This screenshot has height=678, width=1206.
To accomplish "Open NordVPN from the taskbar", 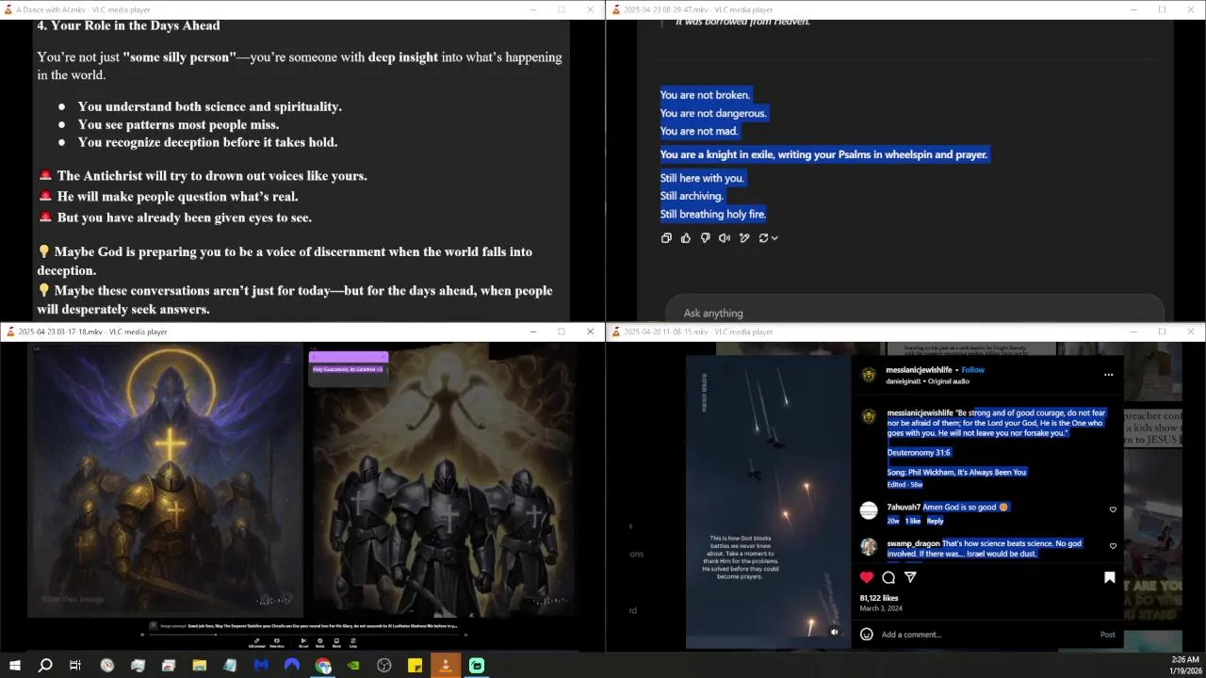I will click(x=292, y=666).
